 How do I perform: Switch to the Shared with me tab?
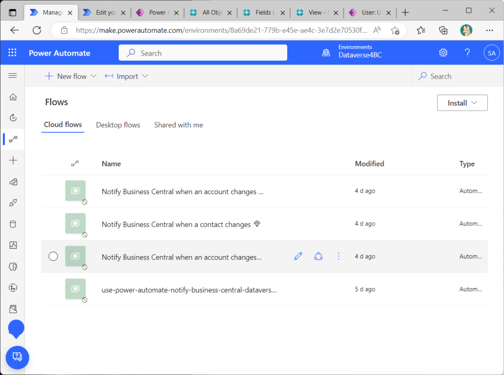pyautogui.click(x=178, y=125)
